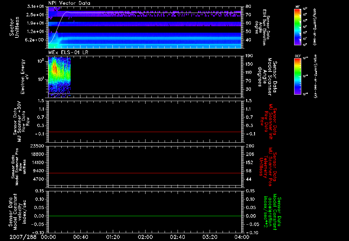Screen dimensions: 349x241
Task: Click the '03:20' time tick label
Action: tap(210, 237)
